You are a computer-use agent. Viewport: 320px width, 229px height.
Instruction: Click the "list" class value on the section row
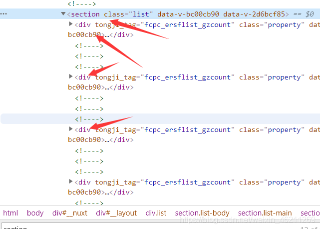[x=141, y=14]
